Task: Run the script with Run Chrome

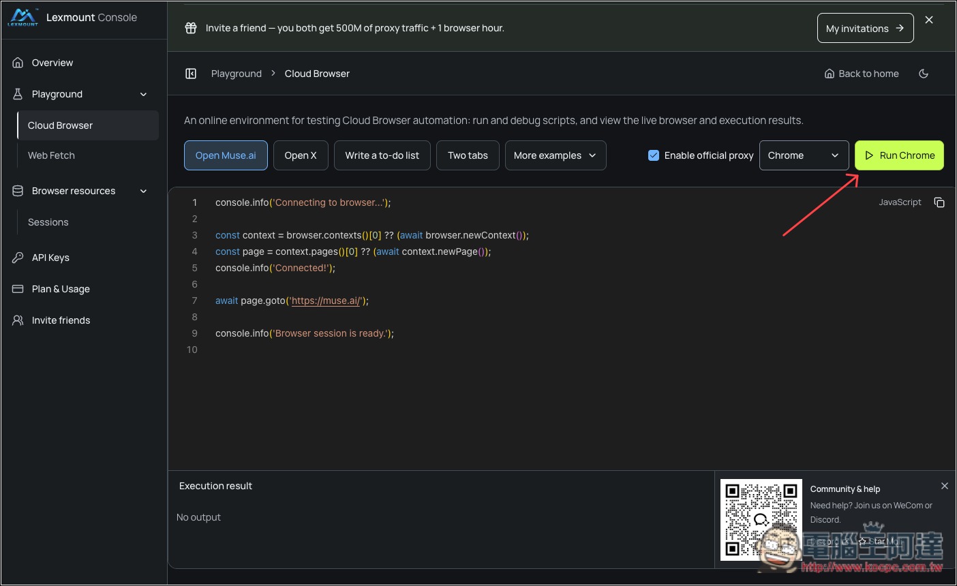Action: click(x=899, y=155)
